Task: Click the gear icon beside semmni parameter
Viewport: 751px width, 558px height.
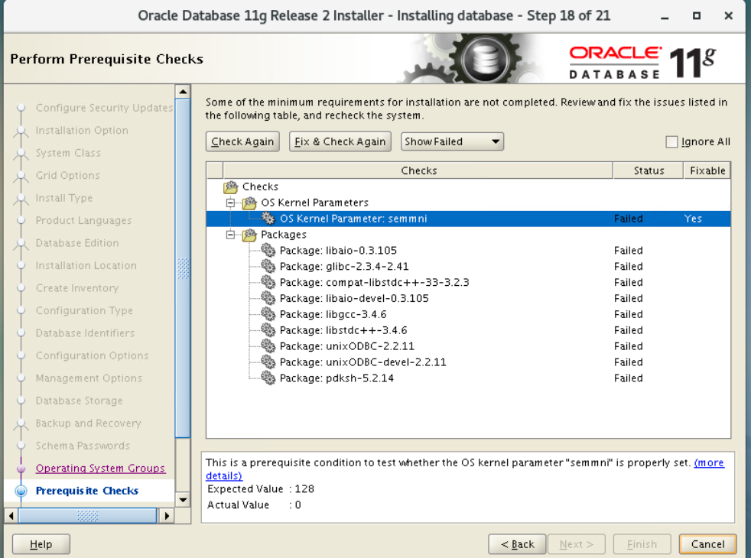Action: pos(268,219)
